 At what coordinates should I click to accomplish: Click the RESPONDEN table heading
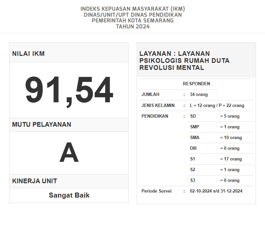point(196,84)
